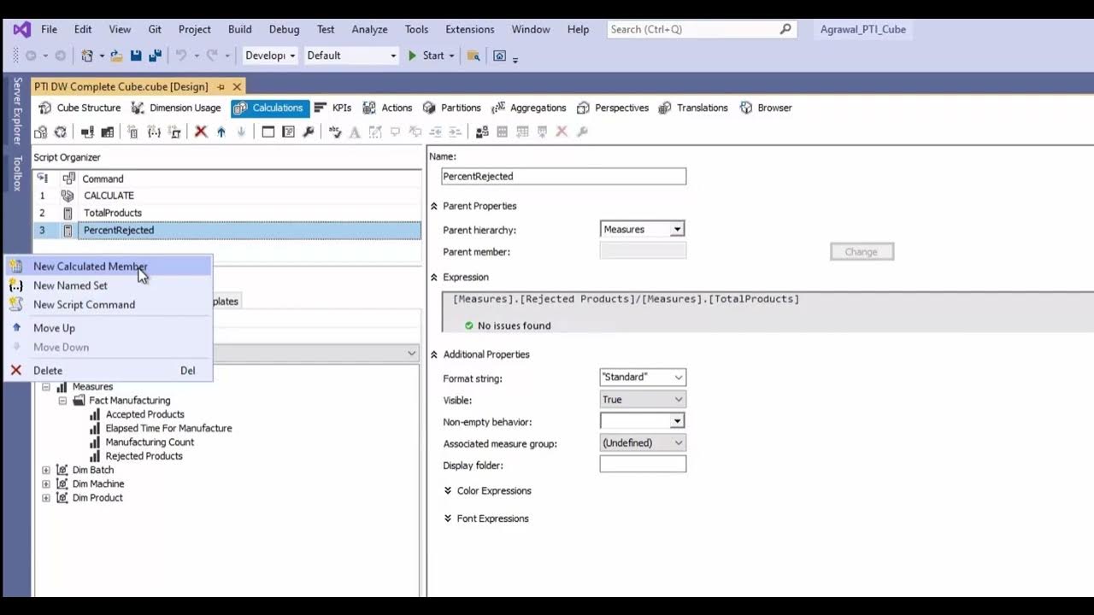Click the Find in Files icon
Viewport: 1094px width, 615px height.
[x=473, y=56]
